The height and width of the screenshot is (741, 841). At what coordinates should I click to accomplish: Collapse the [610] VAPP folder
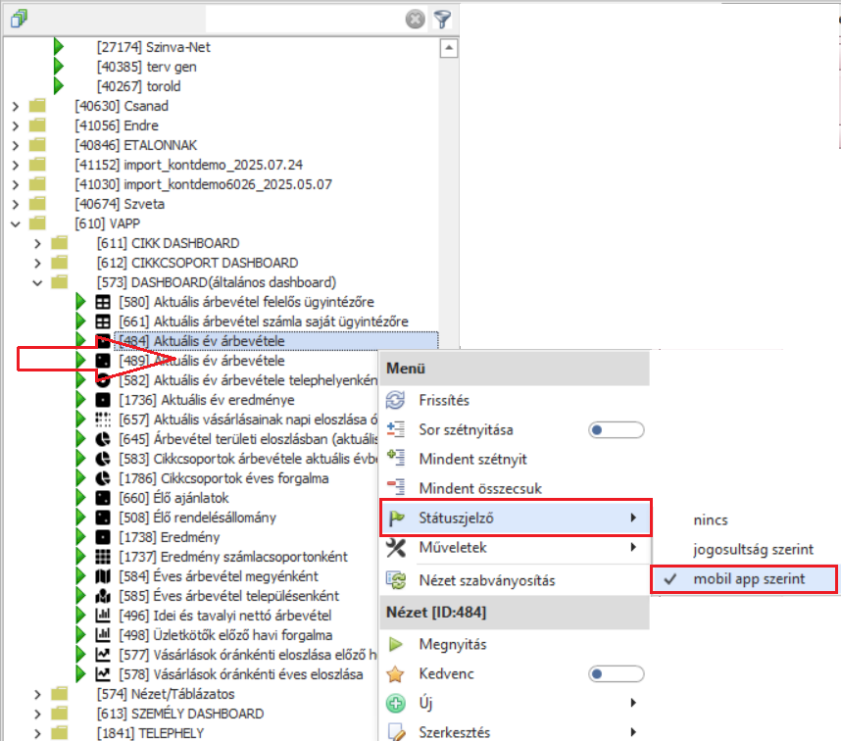click(x=16, y=223)
